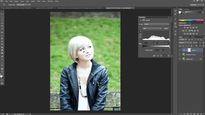Add a Curves adjustment
The height and width of the screenshot is (115, 205).
(191, 28)
